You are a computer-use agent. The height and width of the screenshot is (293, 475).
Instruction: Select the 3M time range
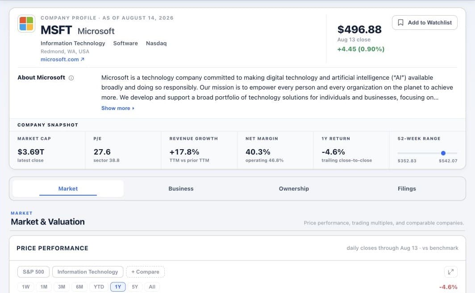pos(62,287)
